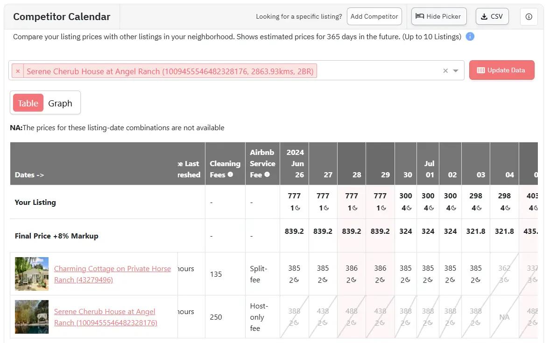Screen dimensions: 550x343
Task: Click Your Listing's '298' price under date 04
Action: click(x=504, y=196)
